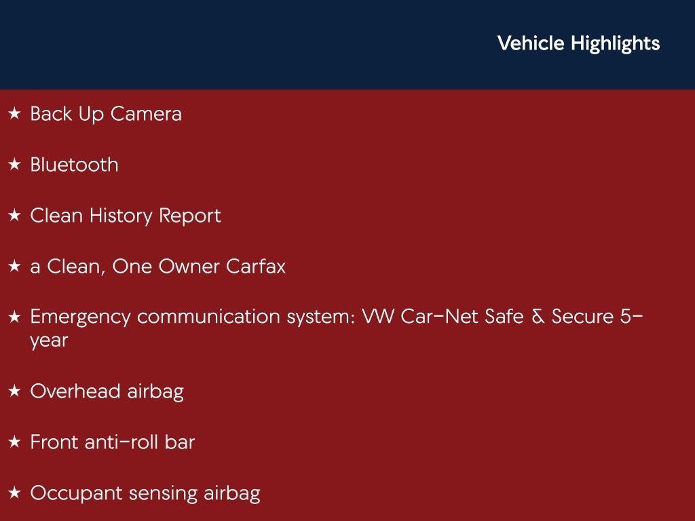Click the star icon next to Bluetooth
This screenshot has width=695, height=521.
tap(14, 165)
